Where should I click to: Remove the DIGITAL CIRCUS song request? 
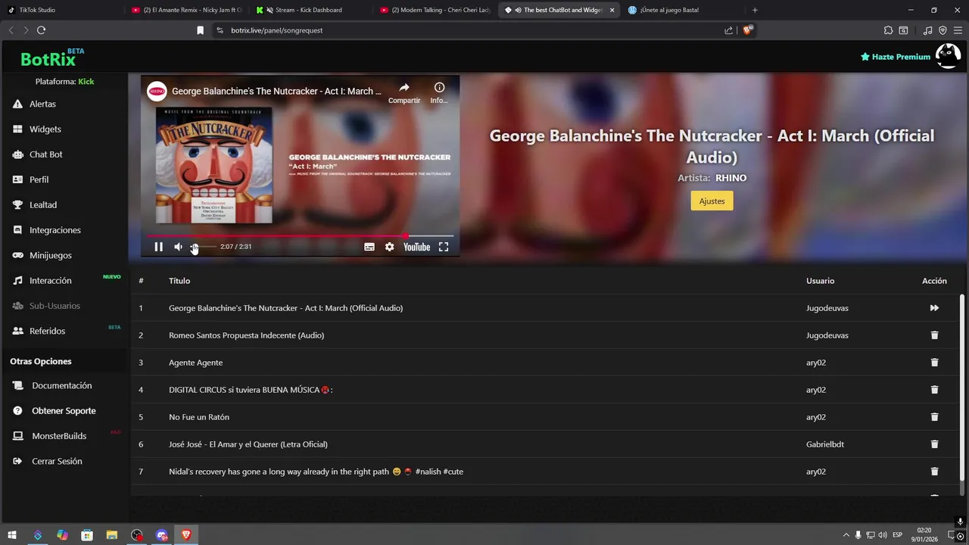tap(934, 390)
